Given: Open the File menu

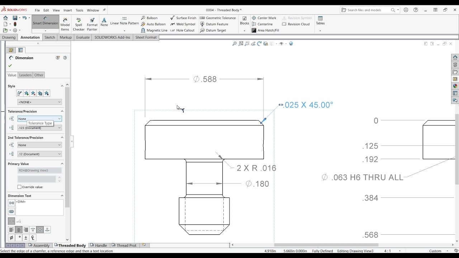Looking at the screenshot, I should [37, 10].
